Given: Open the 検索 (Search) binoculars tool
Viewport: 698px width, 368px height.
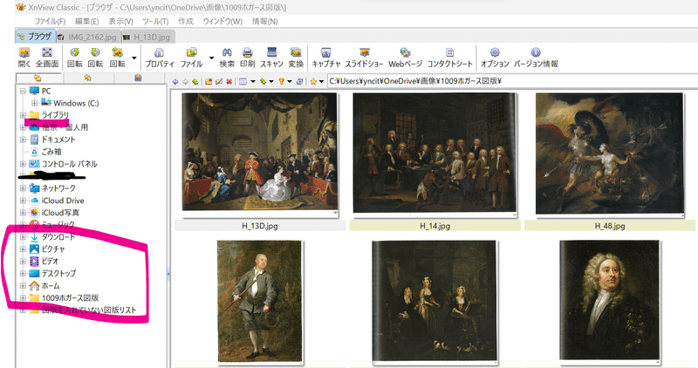Looking at the screenshot, I should click(x=227, y=58).
